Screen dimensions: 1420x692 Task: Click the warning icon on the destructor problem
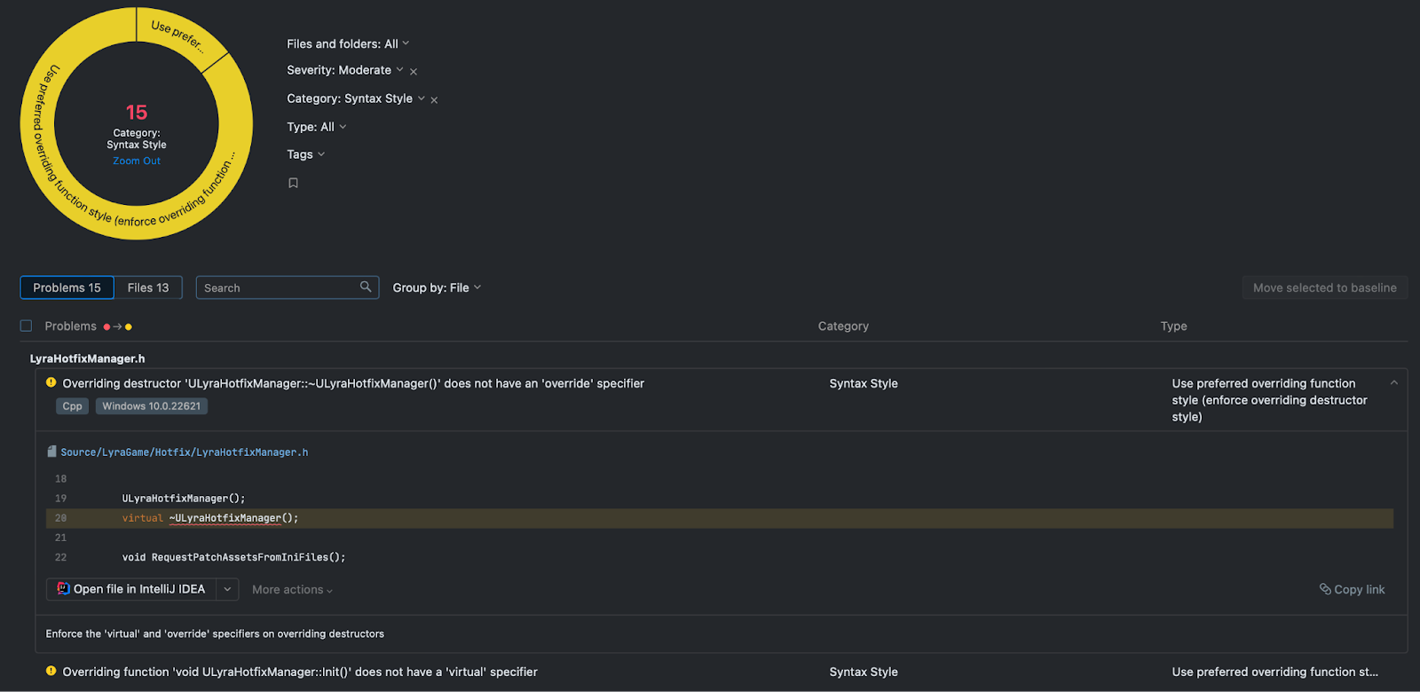point(51,382)
